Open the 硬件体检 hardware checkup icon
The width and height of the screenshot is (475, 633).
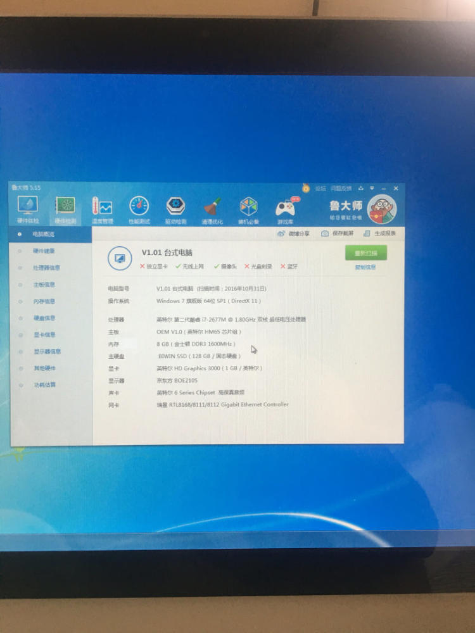pyautogui.click(x=28, y=210)
